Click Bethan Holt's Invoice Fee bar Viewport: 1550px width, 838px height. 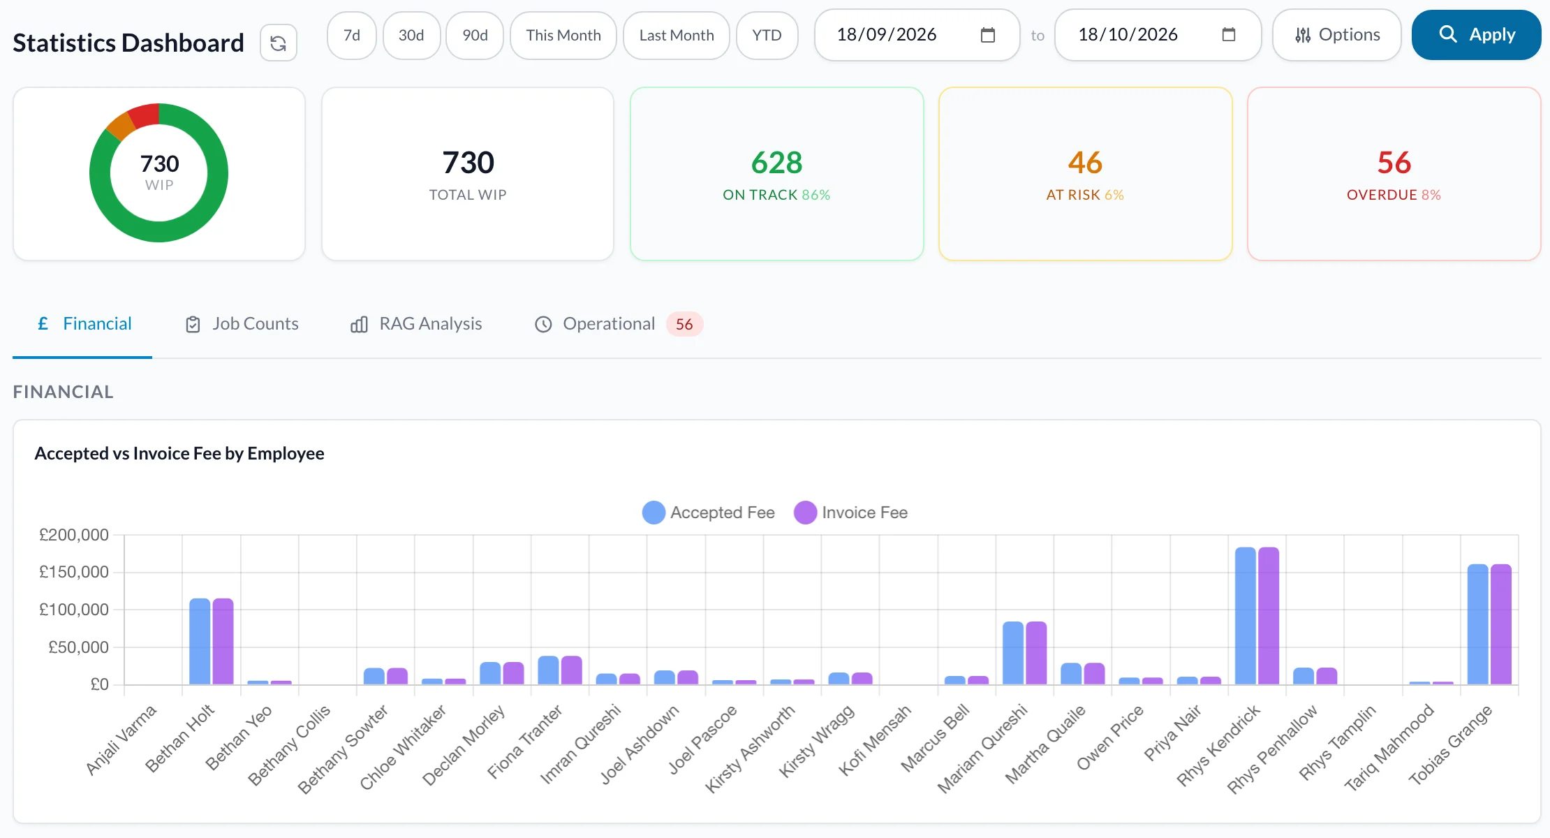(x=223, y=642)
